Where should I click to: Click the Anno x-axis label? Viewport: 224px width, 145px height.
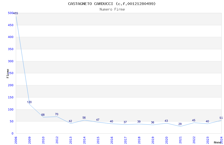[217, 142]
